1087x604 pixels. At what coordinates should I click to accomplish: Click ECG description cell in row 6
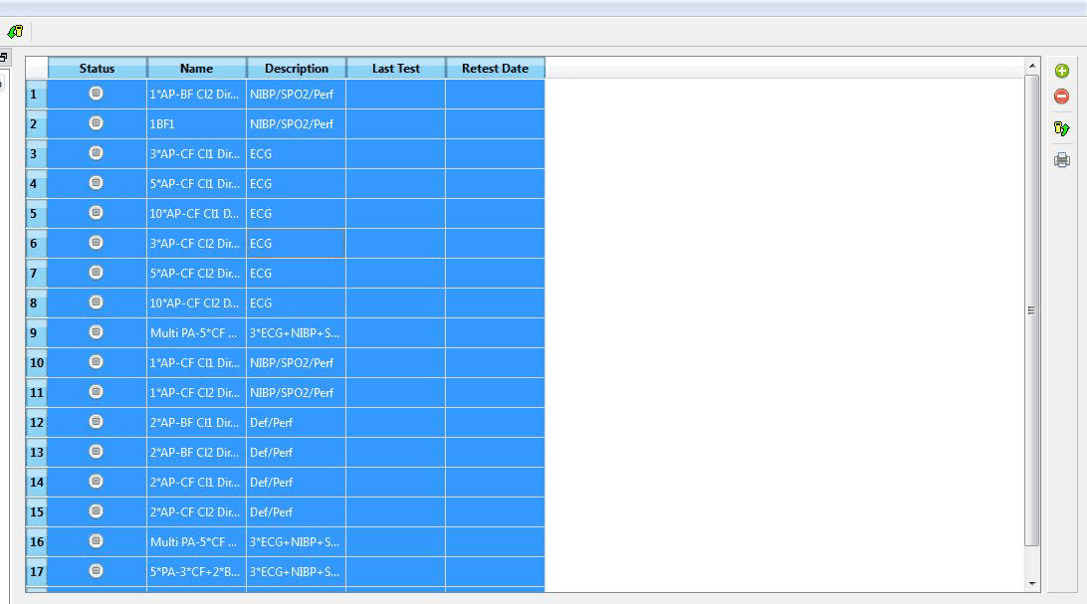(x=297, y=244)
